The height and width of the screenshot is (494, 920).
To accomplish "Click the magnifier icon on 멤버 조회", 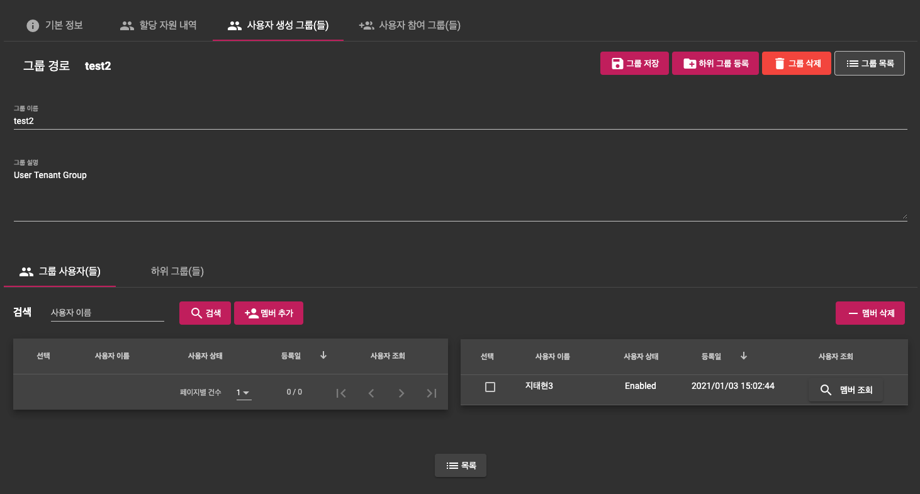I will click(x=826, y=390).
